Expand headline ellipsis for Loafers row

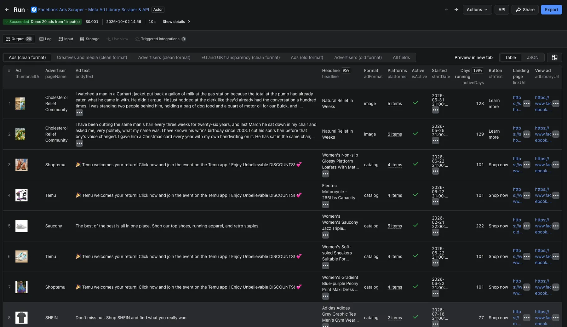pyautogui.click(x=325, y=174)
